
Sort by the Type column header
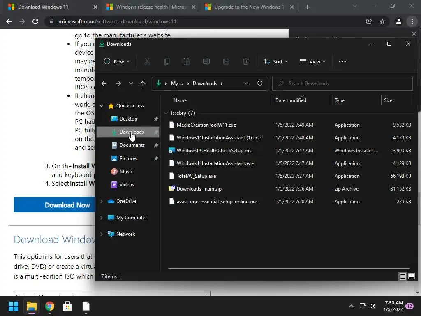tap(356, 100)
